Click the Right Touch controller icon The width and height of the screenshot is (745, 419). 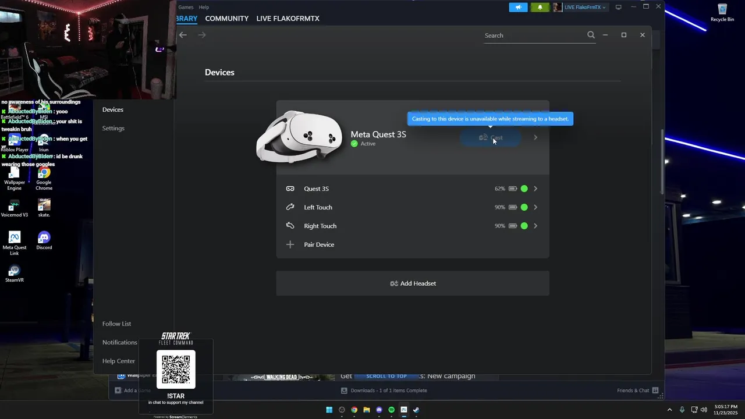click(x=290, y=226)
